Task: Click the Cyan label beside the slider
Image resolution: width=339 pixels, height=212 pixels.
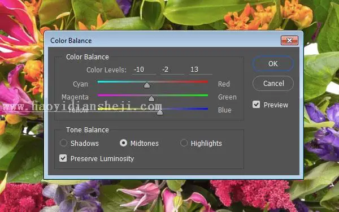Action: pyautogui.click(x=80, y=84)
